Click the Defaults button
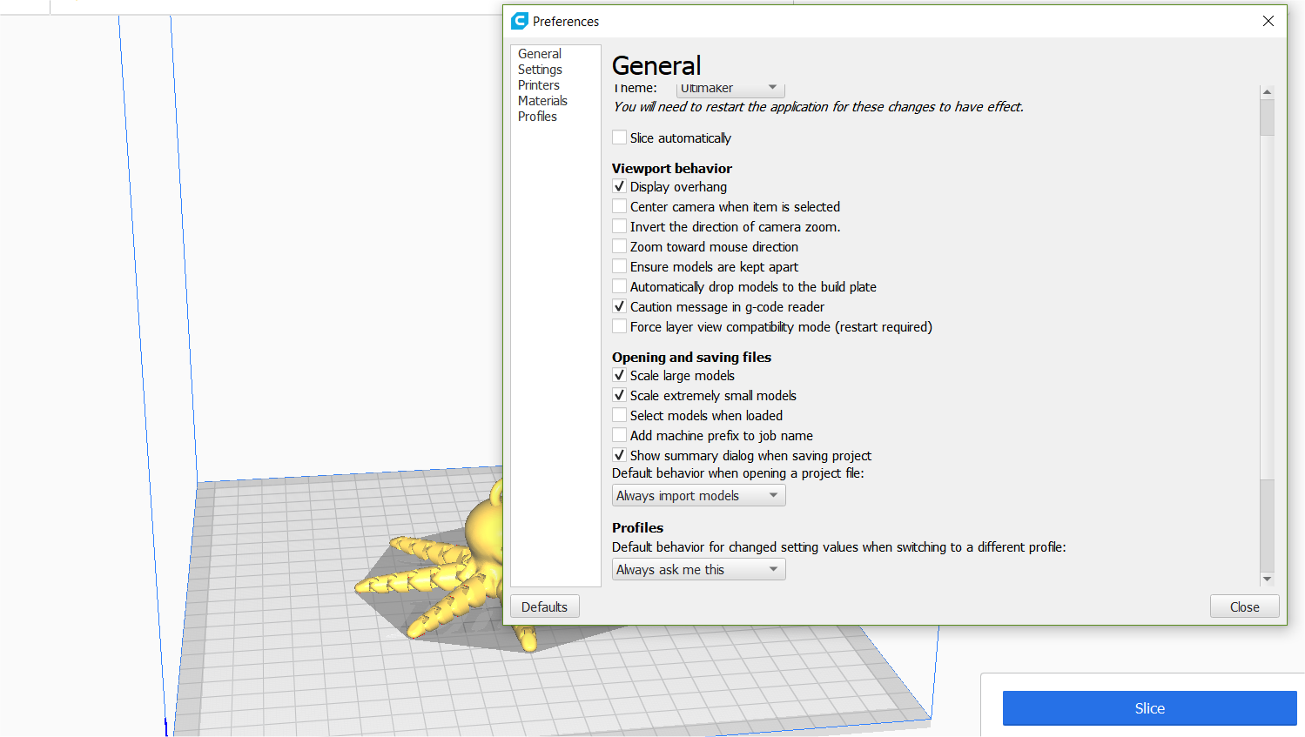Viewport: 1305px width, 737px height. [x=545, y=606]
